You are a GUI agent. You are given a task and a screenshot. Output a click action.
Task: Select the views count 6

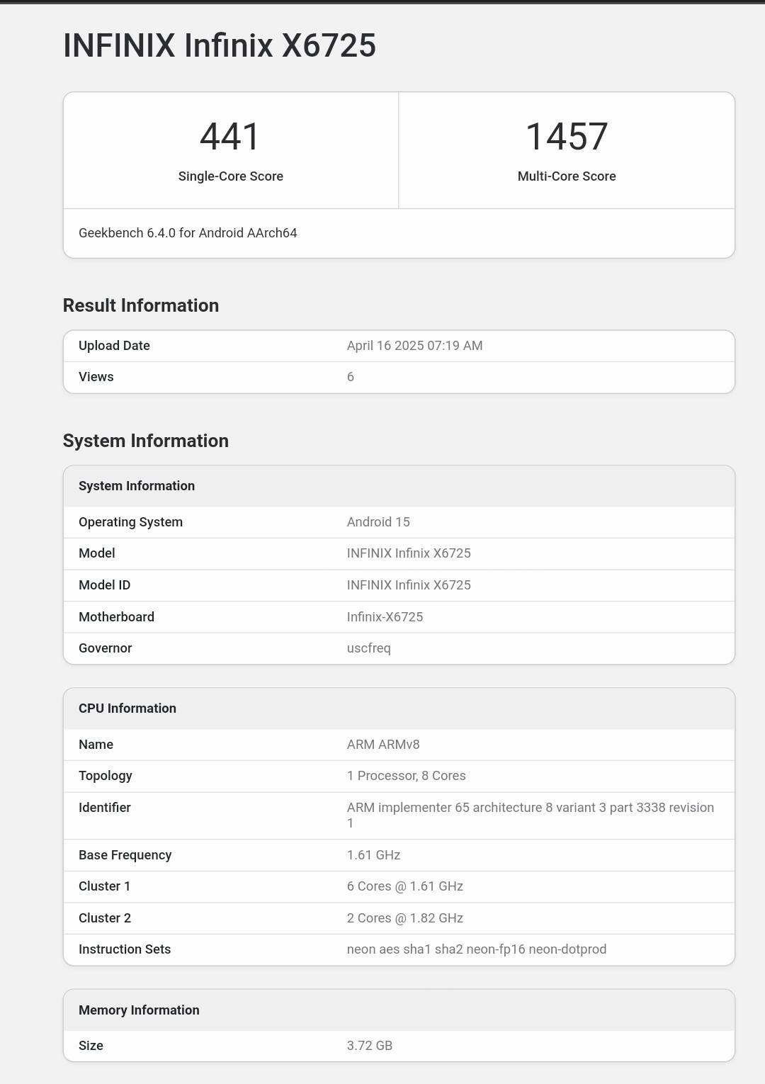351,377
